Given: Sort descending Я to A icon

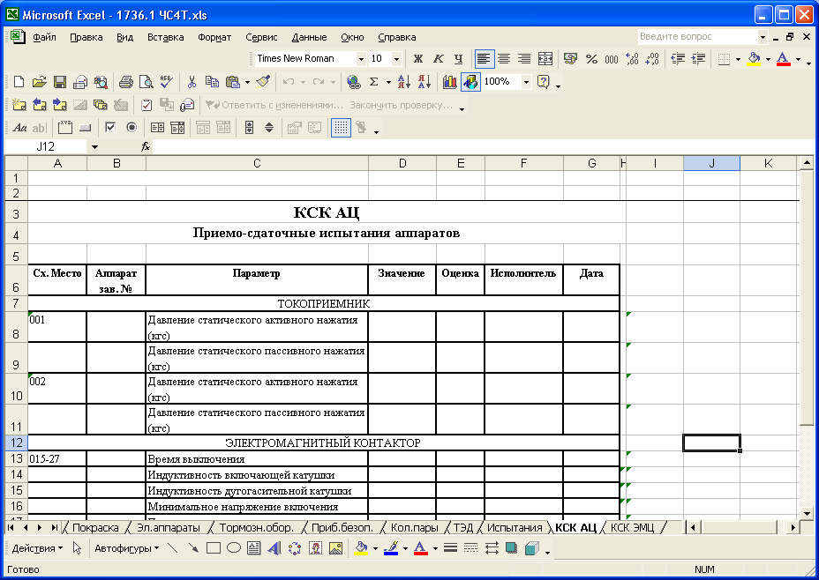Looking at the screenshot, I should (425, 82).
